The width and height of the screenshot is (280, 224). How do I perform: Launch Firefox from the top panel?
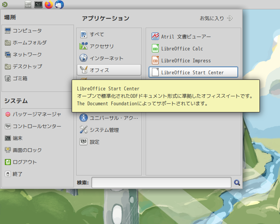tap(49, 4)
